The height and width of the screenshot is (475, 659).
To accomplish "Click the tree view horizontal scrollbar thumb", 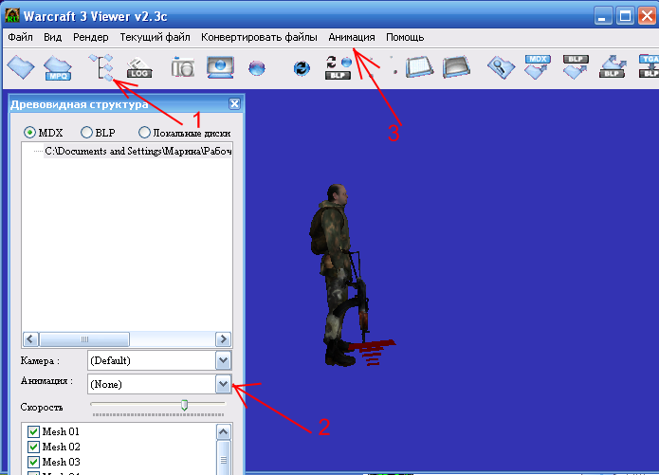I will tap(84, 338).
